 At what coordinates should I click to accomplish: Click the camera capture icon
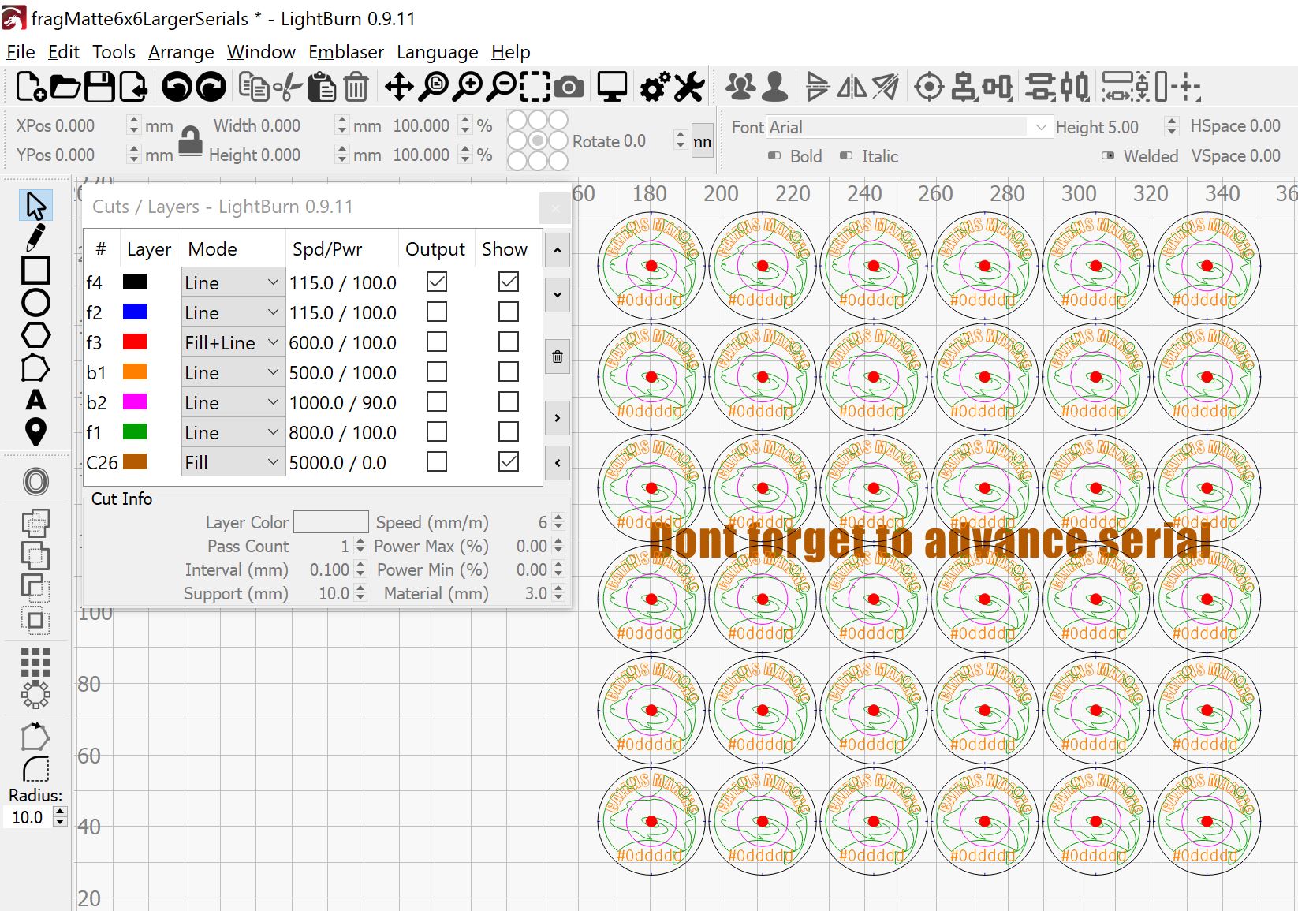569,87
